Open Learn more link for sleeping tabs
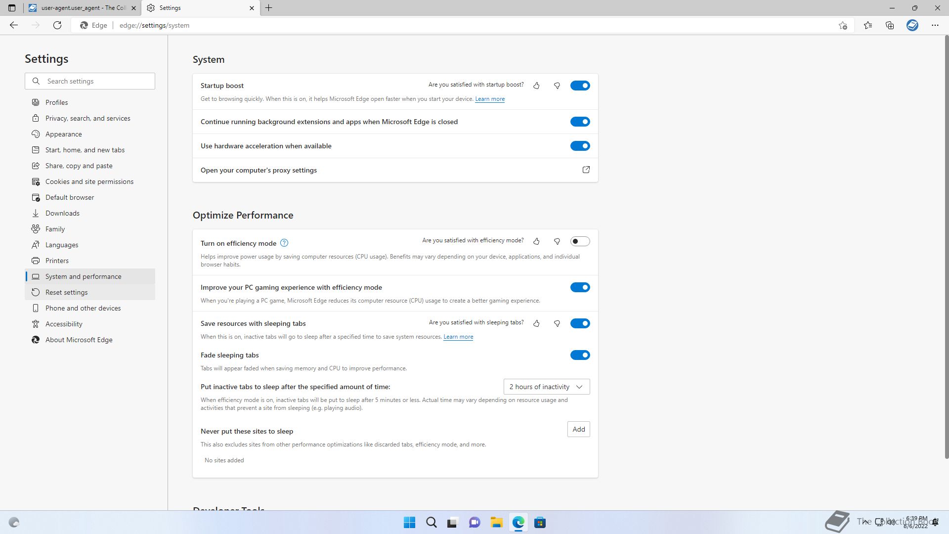The width and height of the screenshot is (949, 534). click(x=458, y=337)
